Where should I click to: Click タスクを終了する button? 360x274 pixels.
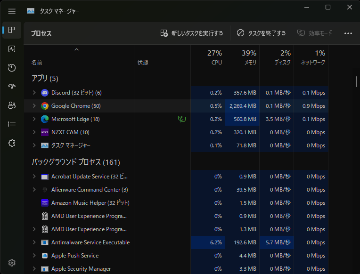tap(261, 33)
